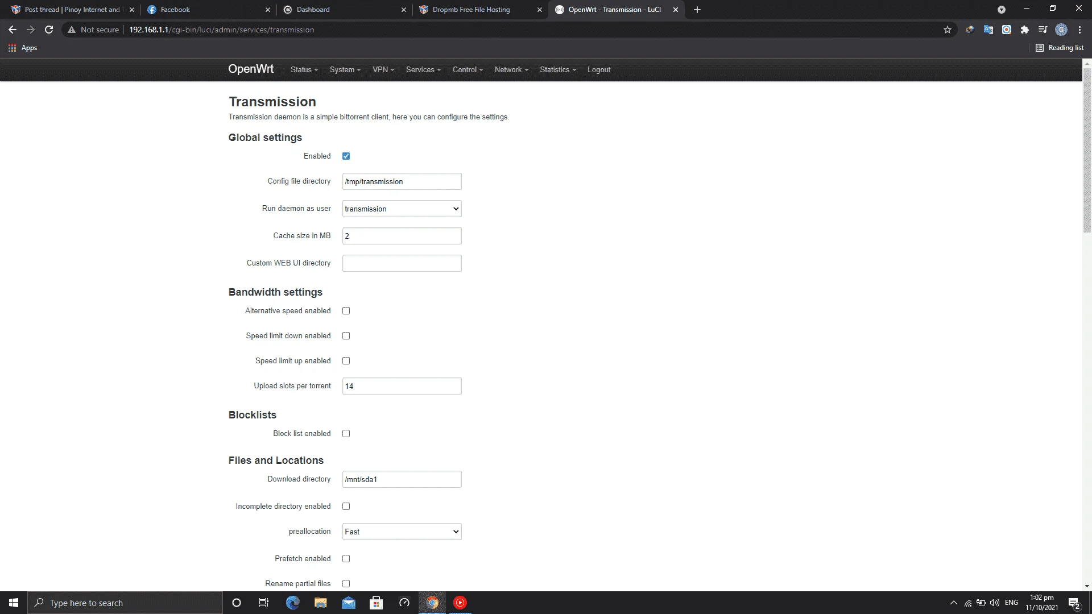Toggle Prefetch enabled checkbox
The height and width of the screenshot is (614, 1092).
(x=346, y=558)
